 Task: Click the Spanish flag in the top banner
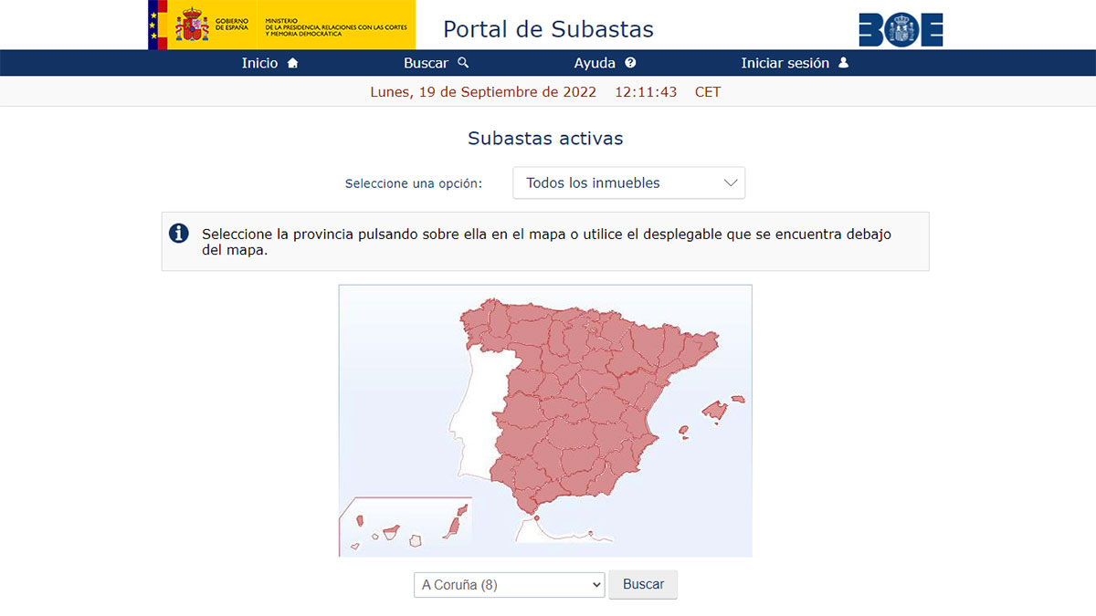click(x=153, y=25)
